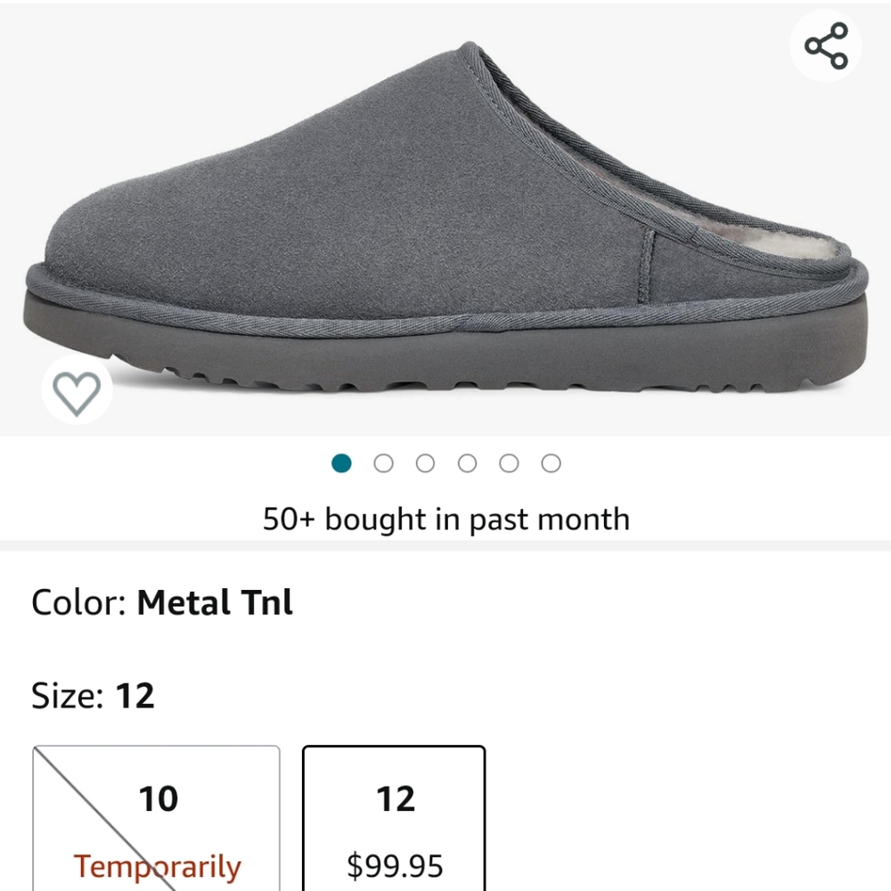Tap the 50+ bought in past month text

click(445, 519)
